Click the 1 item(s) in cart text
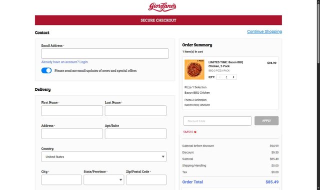Image resolution: width=320 pixels, height=190 pixels. tap(192, 52)
